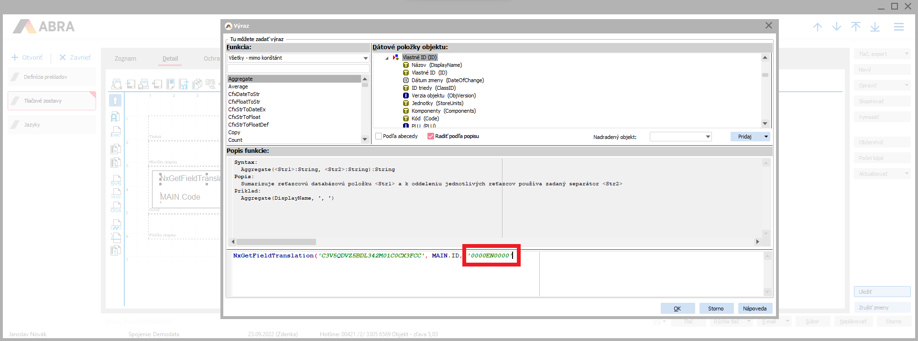This screenshot has width=918, height=341.
Task: Click the text-type icon beside Kód (Code)
Action: click(x=406, y=118)
